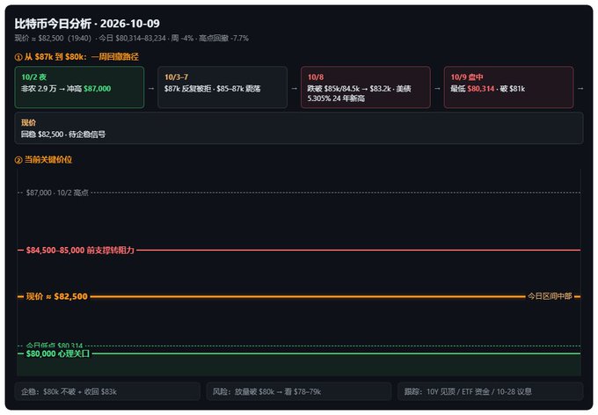Select the 10/2 夜 timeline card
This screenshot has width=598, height=415.
point(79,87)
